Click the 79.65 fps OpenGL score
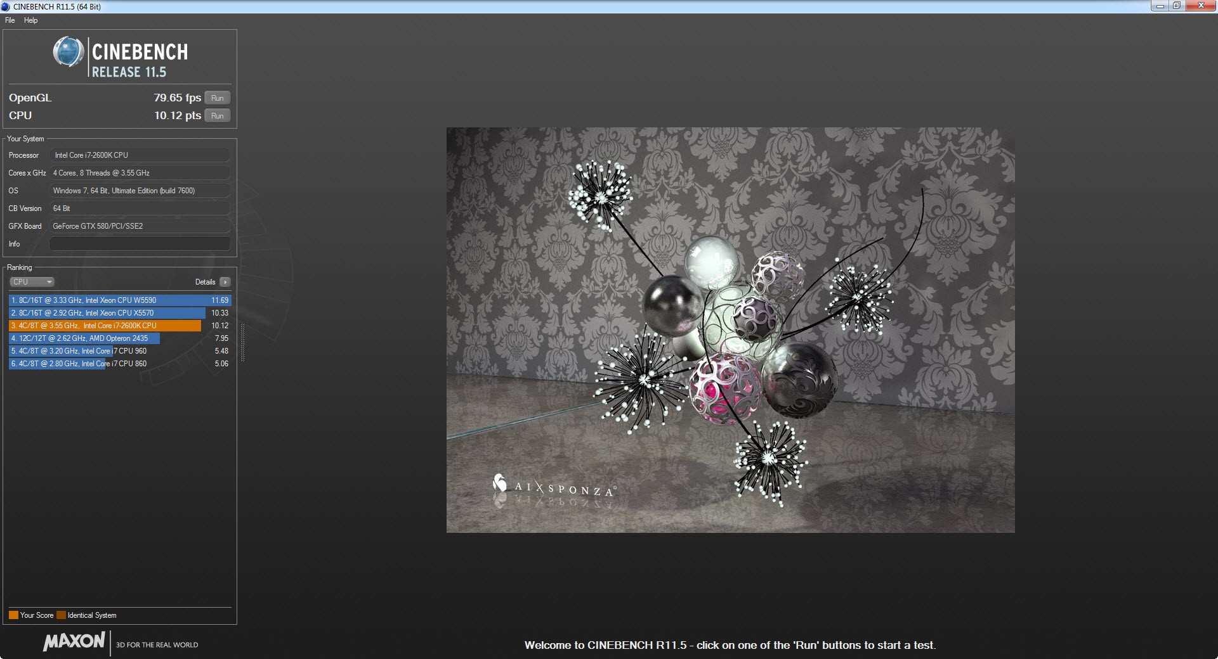Screen dimensions: 1218x659 pyautogui.click(x=177, y=98)
